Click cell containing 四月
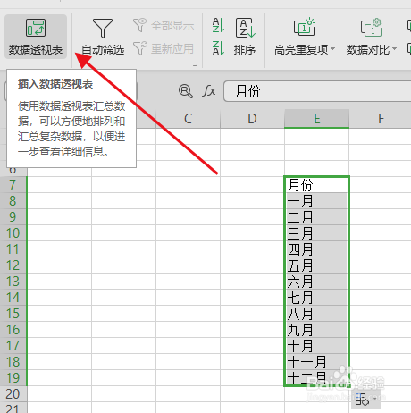411x413 pixels. [x=316, y=249]
